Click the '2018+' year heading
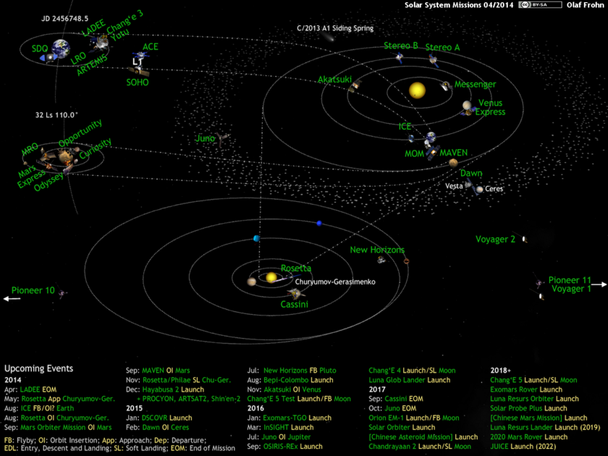 point(501,371)
